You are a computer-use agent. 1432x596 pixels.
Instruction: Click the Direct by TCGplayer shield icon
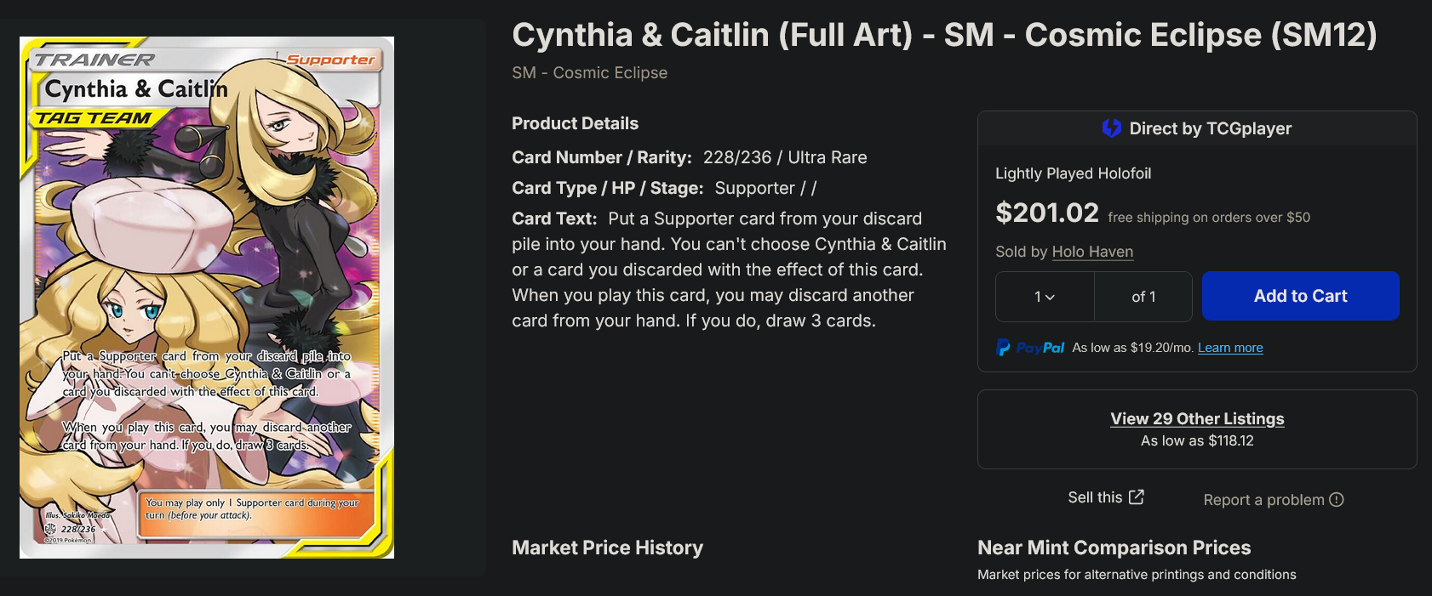click(x=1111, y=128)
